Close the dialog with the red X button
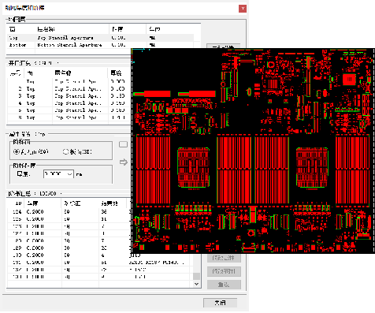Screen dimensions: 375x313 coord(243,9)
